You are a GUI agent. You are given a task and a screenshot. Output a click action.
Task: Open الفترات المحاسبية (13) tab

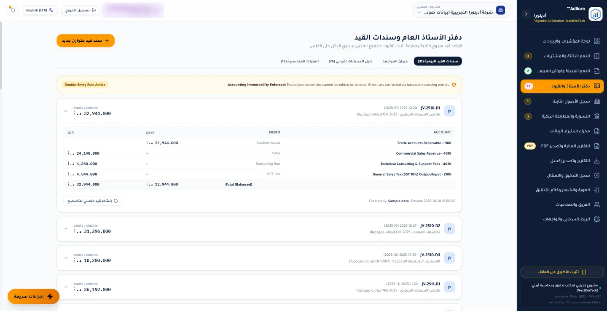pyautogui.click(x=300, y=61)
